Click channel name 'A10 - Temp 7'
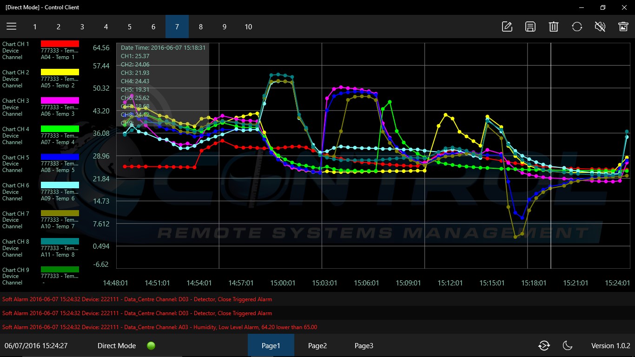The height and width of the screenshot is (357, 635). [58, 226]
